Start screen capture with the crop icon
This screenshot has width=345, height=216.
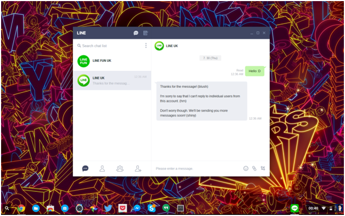263,168
